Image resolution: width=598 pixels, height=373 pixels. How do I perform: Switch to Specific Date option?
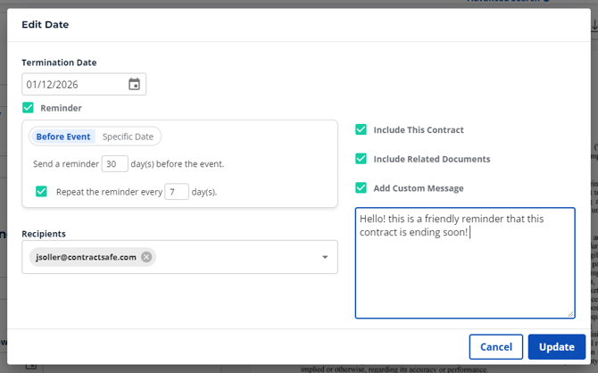128,137
